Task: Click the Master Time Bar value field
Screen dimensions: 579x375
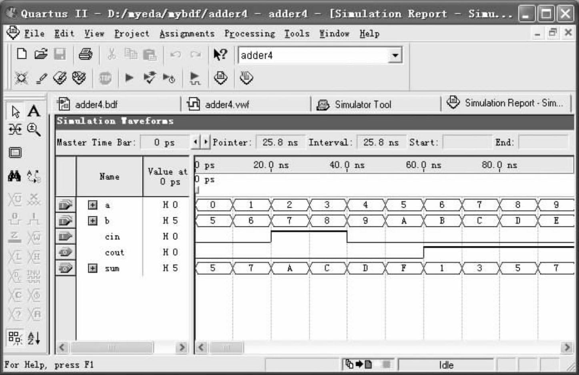Action: coord(164,142)
